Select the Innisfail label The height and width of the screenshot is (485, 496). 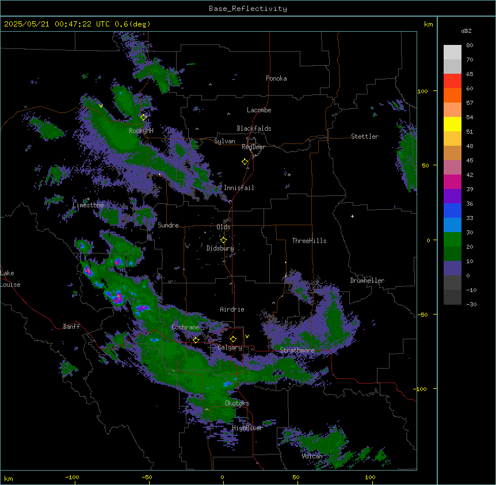[x=239, y=188]
